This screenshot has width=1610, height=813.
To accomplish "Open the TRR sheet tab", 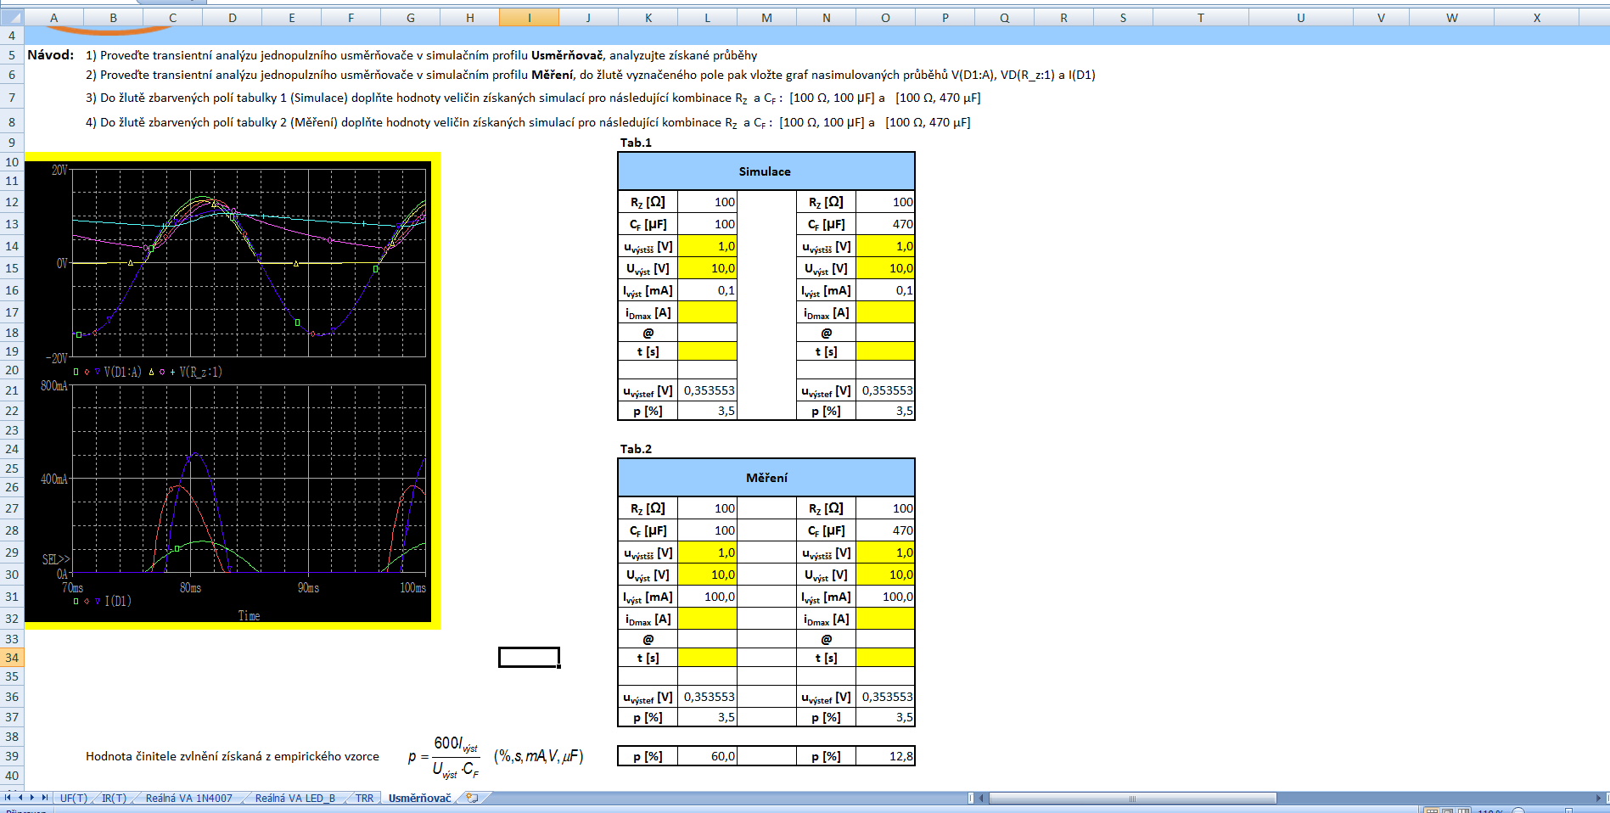I will 364,799.
